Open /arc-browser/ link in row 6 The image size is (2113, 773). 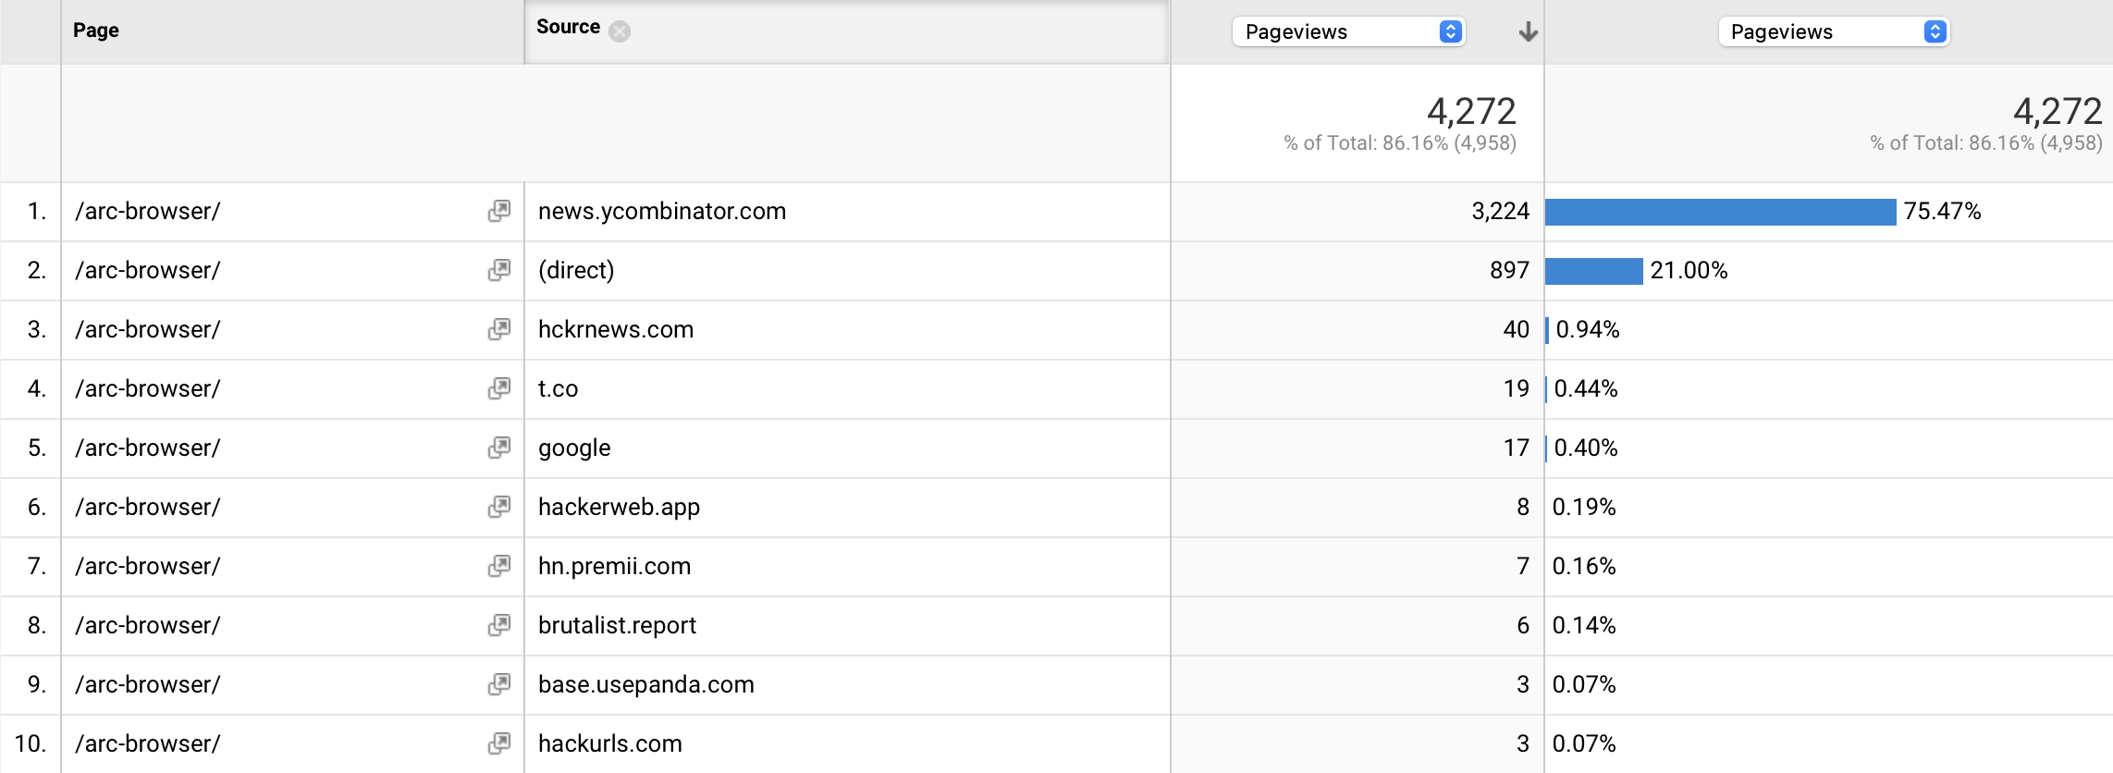click(148, 507)
